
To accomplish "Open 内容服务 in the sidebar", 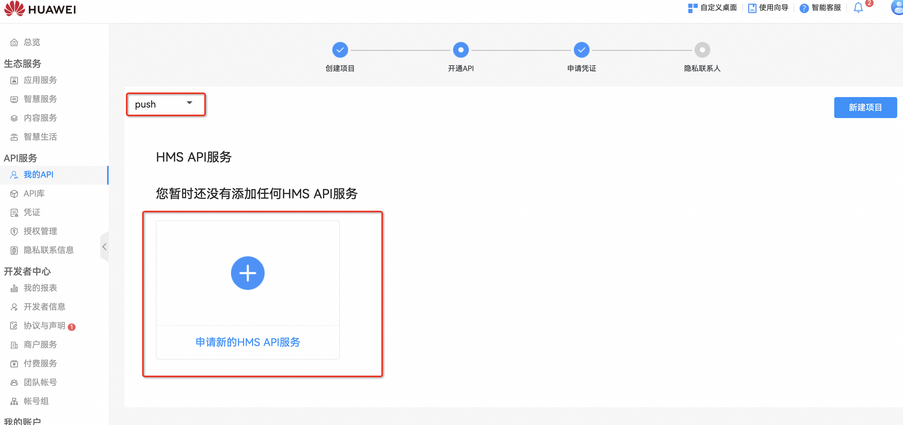I will [x=40, y=118].
